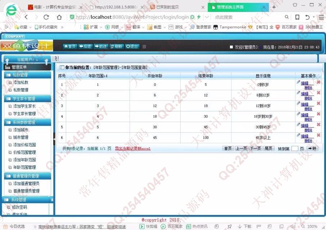326x230 pixels.
Task: Delete the 45岁以上 row with red X
Action: [318, 135]
